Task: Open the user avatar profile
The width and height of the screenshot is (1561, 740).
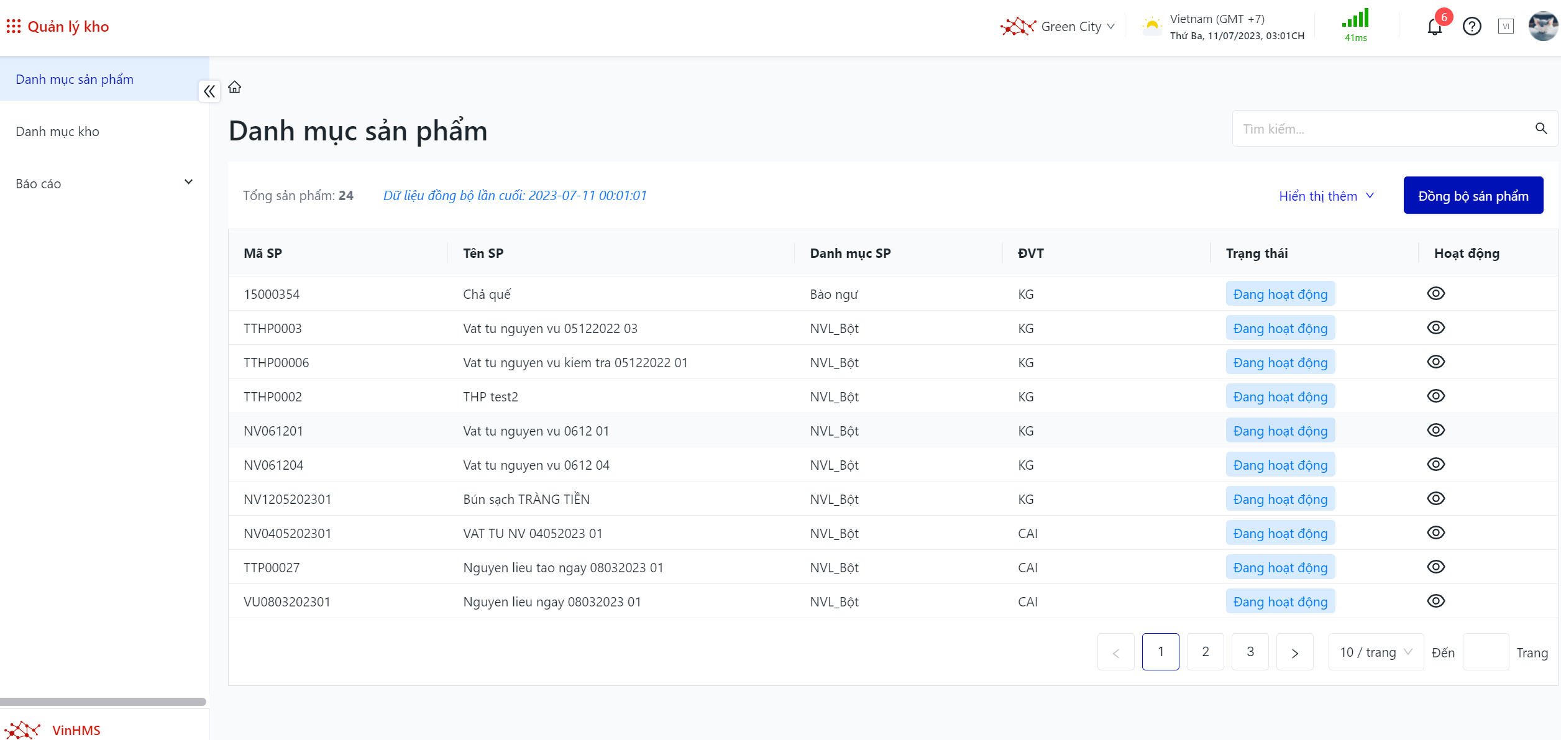Action: pos(1542,27)
